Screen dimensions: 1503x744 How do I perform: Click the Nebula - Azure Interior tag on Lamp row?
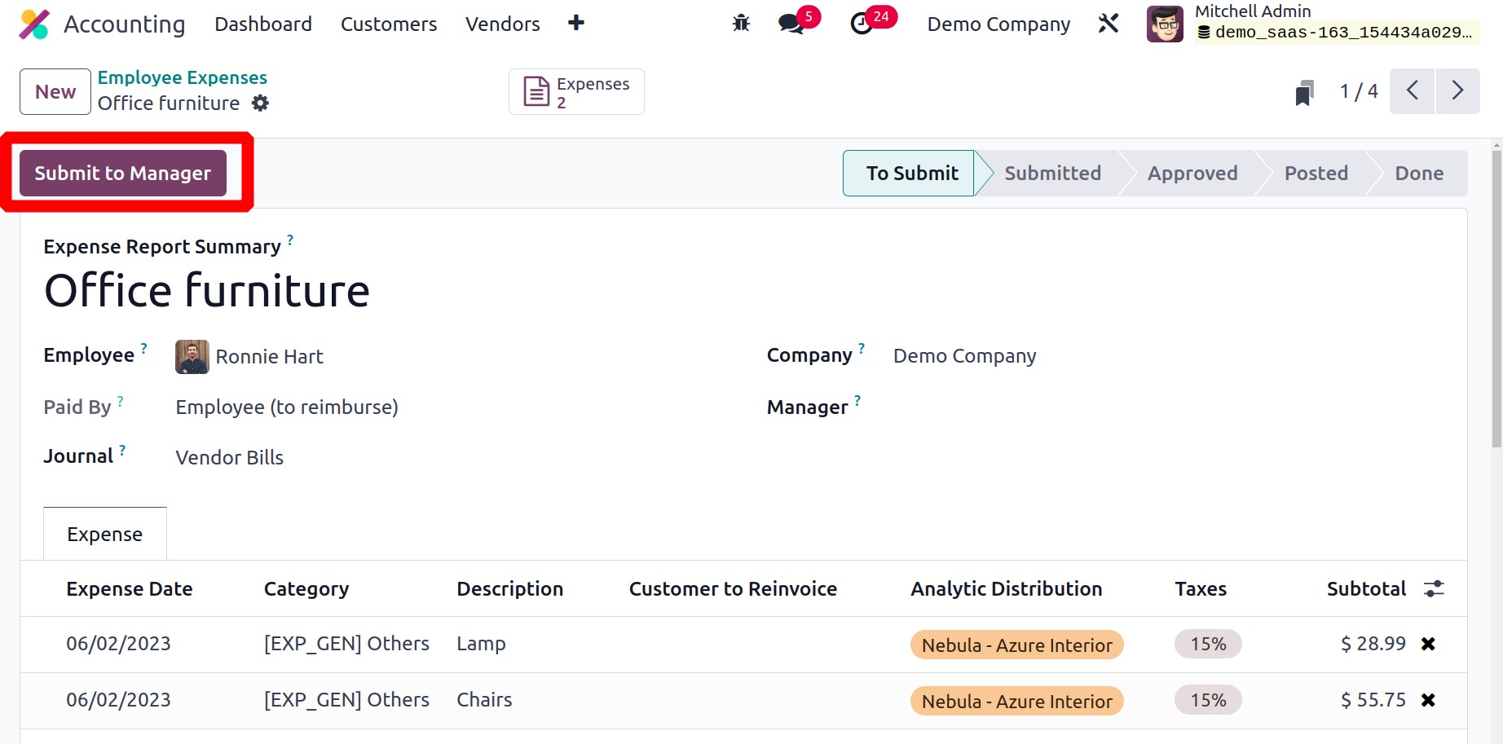[1016, 645]
